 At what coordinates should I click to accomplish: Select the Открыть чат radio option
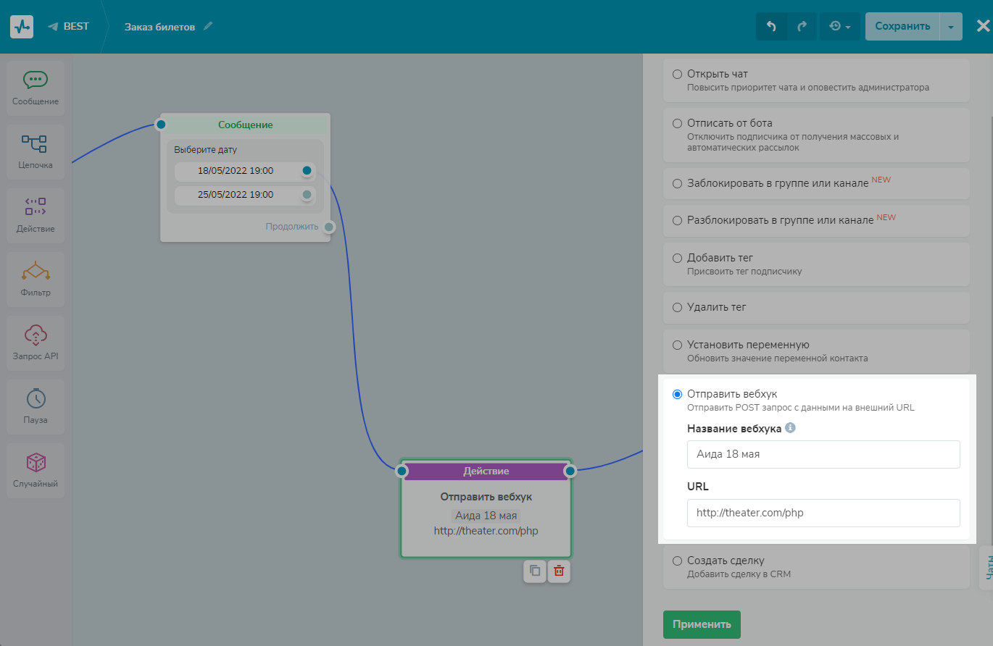pyautogui.click(x=677, y=74)
